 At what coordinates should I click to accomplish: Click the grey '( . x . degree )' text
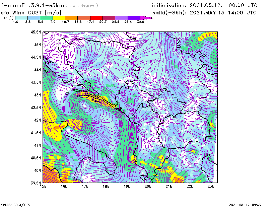tap(82, 5)
